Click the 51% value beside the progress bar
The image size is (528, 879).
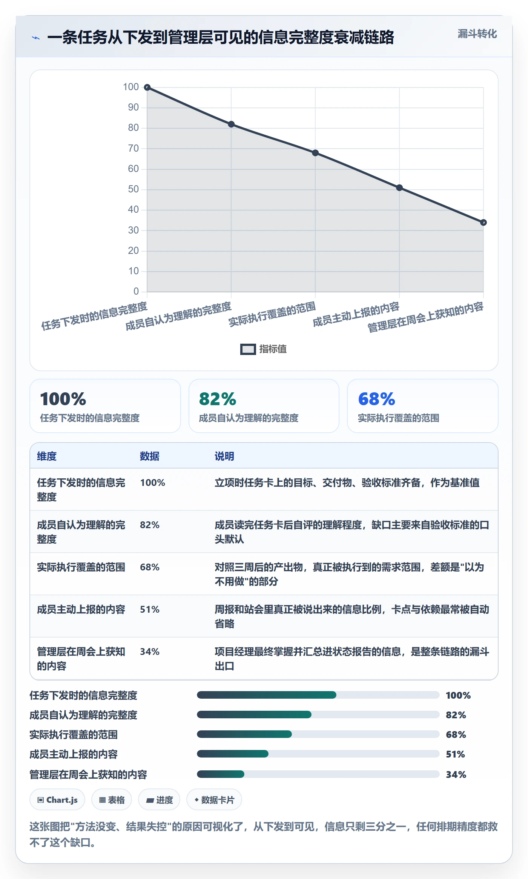point(455,754)
